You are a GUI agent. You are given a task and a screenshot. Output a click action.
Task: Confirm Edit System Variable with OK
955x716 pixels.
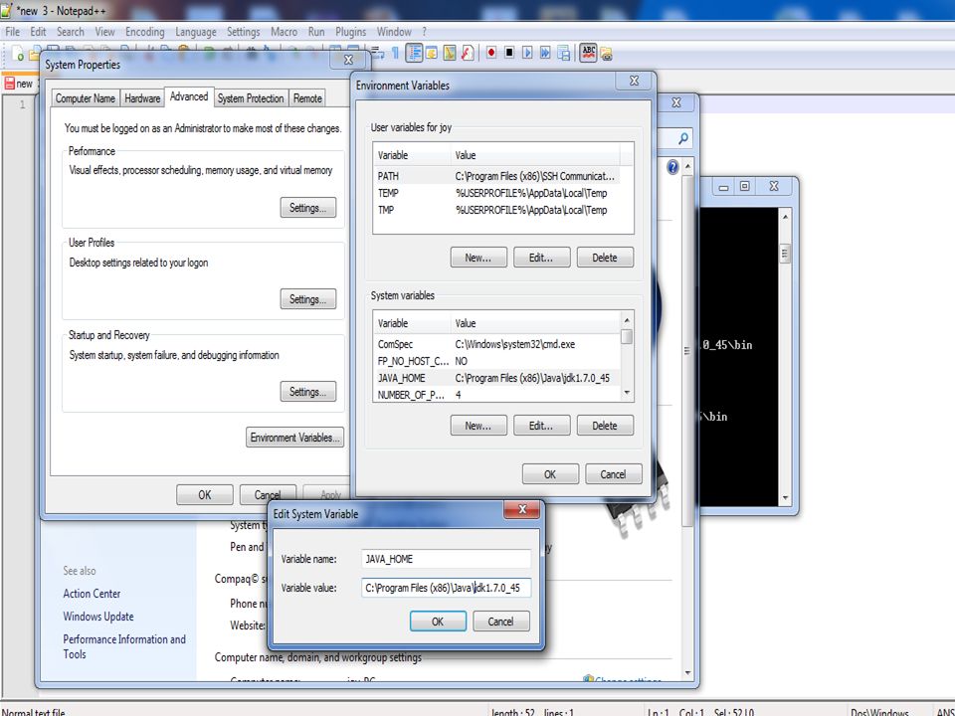[438, 622]
